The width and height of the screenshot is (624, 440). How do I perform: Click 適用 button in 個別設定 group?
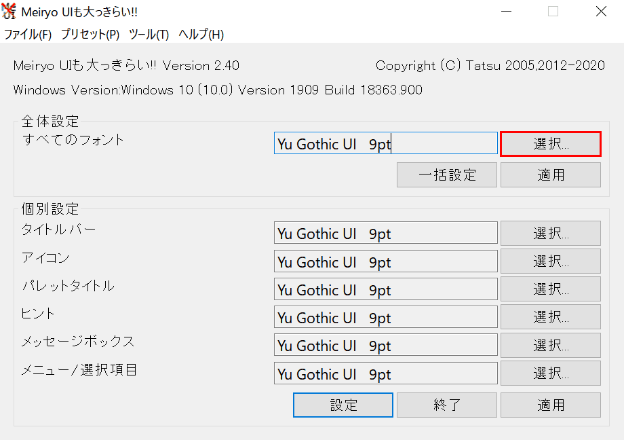pyautogui.click(x=551, y=405)
